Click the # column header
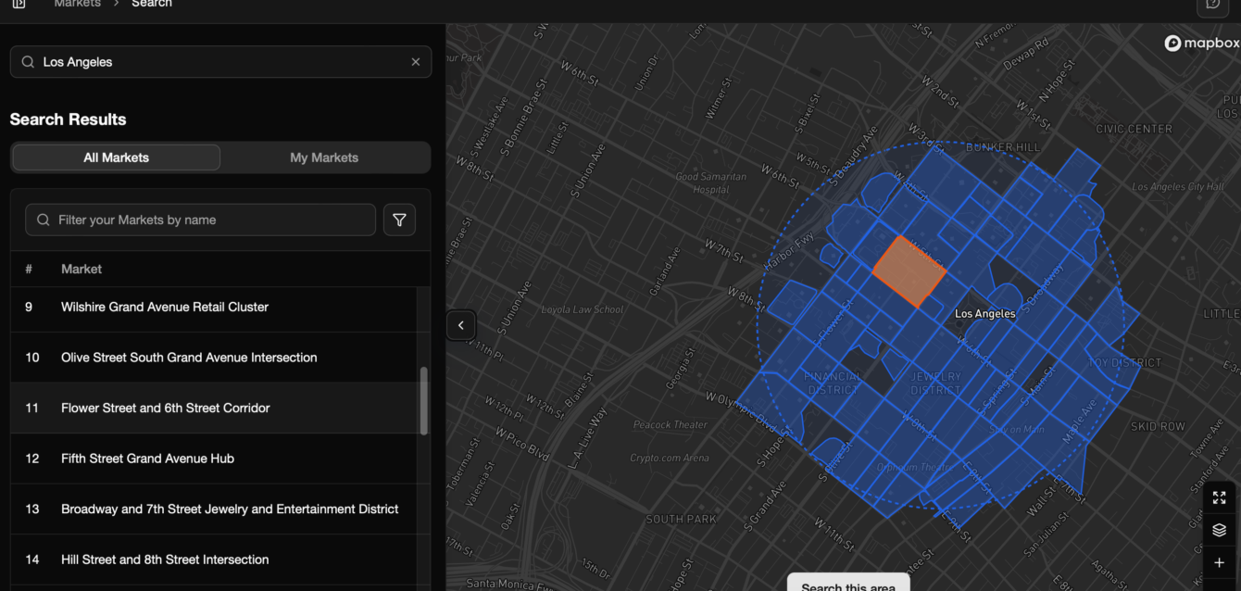The image size is (1241, 591). coord(29,269)
